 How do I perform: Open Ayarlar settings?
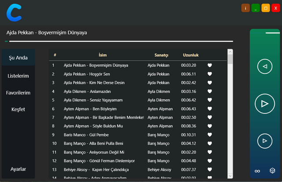click(19, 169)
